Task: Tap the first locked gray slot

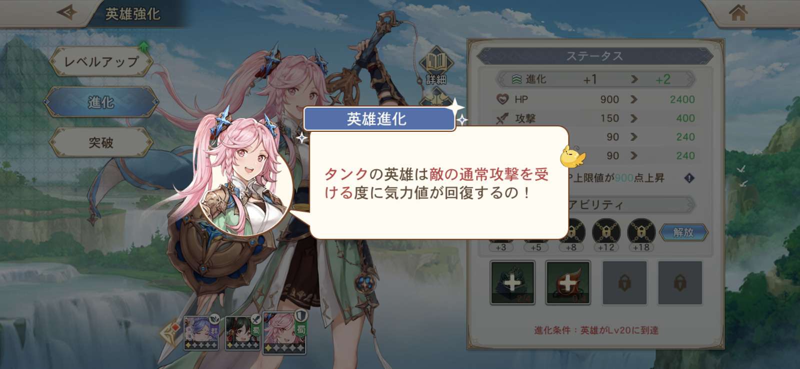Action: pyautogui.click(x=624, y=283)
